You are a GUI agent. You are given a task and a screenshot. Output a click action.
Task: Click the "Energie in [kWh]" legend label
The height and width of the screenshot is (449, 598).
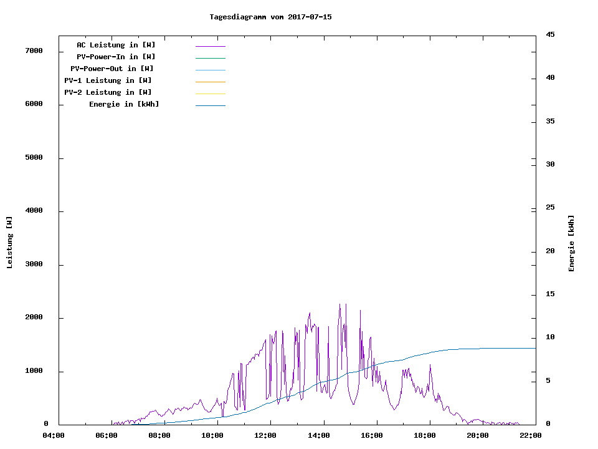click(x=124, y=104)
